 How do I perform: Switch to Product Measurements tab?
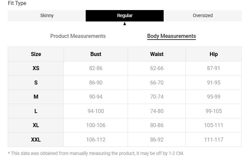(x=78, y=36)
